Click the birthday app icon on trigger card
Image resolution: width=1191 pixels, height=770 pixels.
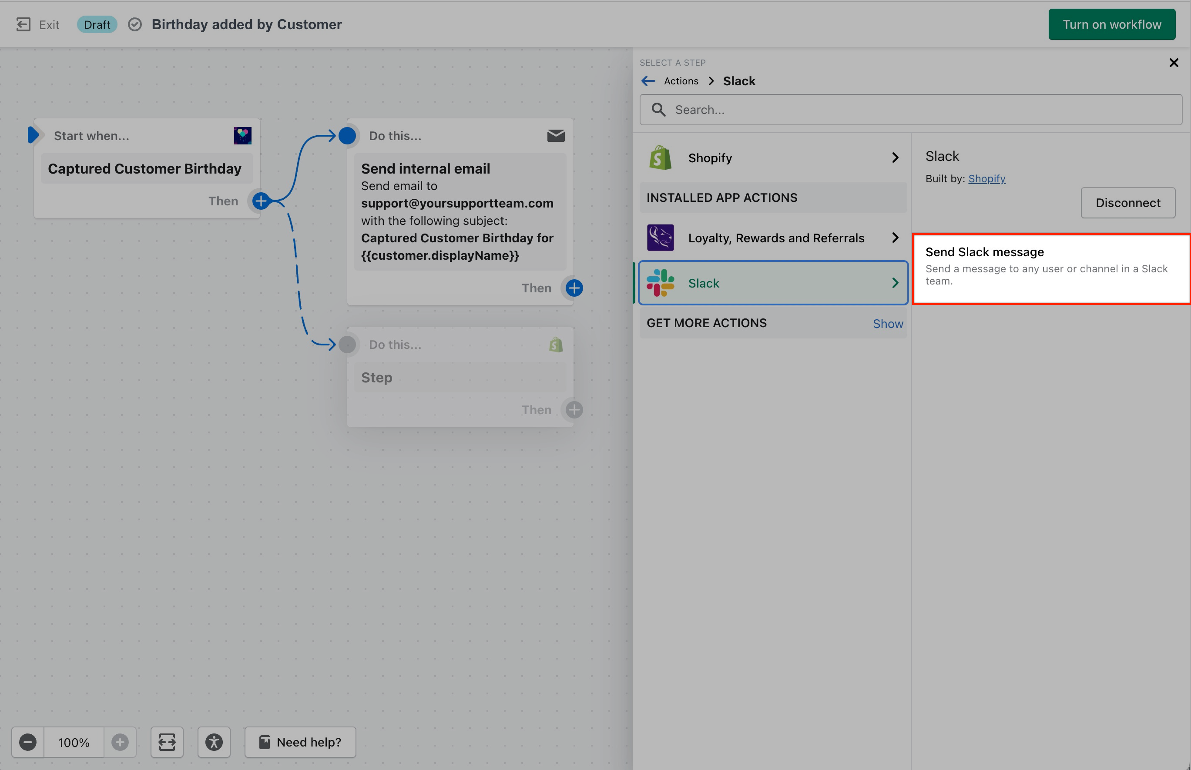pyautogui.click(x=242, y=135)
